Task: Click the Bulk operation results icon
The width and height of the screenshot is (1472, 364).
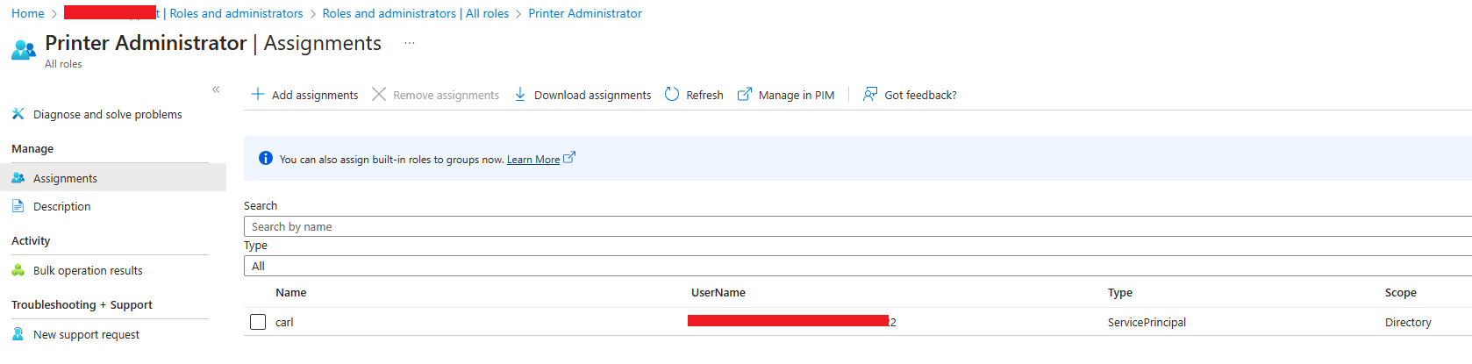Action: pos(18,270)
